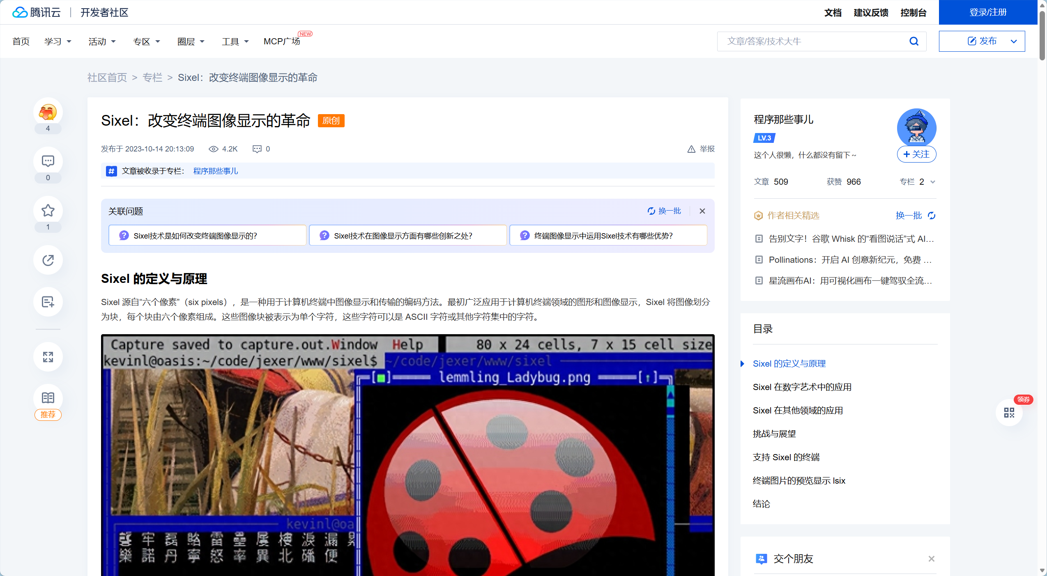Click the hash column icon
1047x576 pixels.
tap(111, 171)
